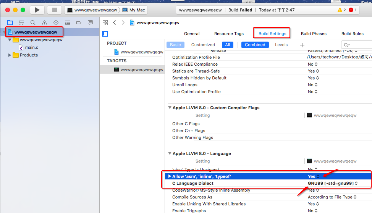Click the yellow warning count indicator
Viewport: 372px width, 213px height.
pyautogui.click(x=341, y=10)
